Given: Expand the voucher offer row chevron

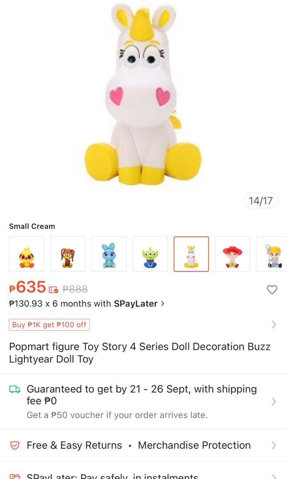Looking at the screenshot, I should [x=275, y=325].
